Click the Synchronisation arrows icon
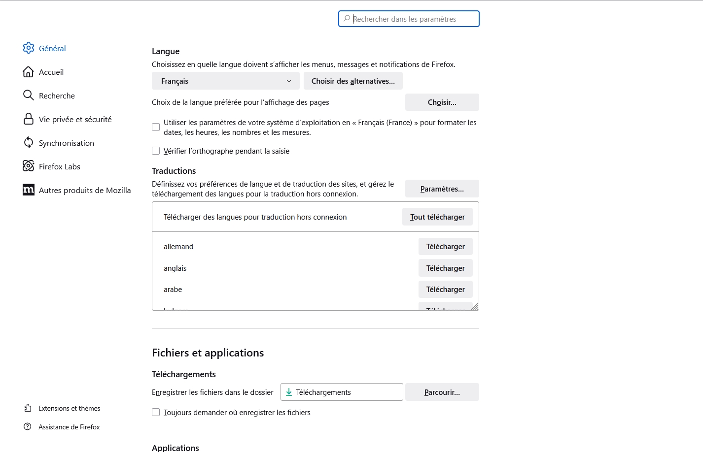The height and width of the screenshot is (452, 703). coord(29,143)
